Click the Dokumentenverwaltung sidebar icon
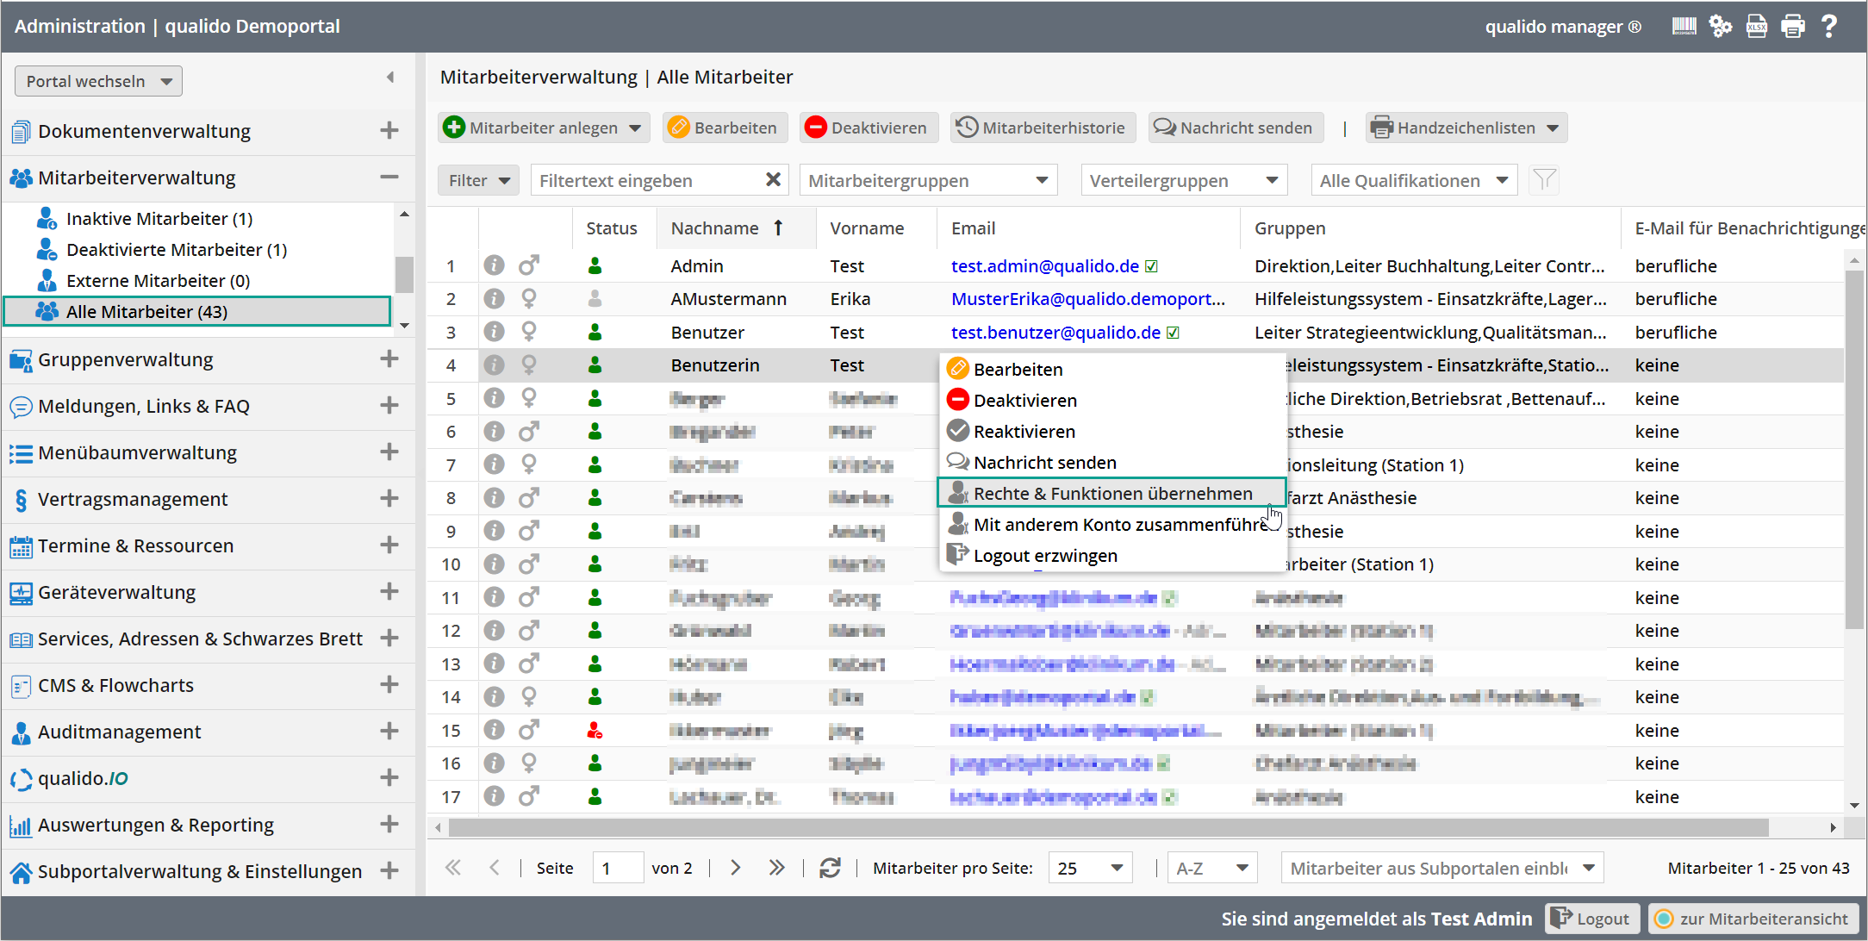 pyautogui.click(x=21, y=132)
